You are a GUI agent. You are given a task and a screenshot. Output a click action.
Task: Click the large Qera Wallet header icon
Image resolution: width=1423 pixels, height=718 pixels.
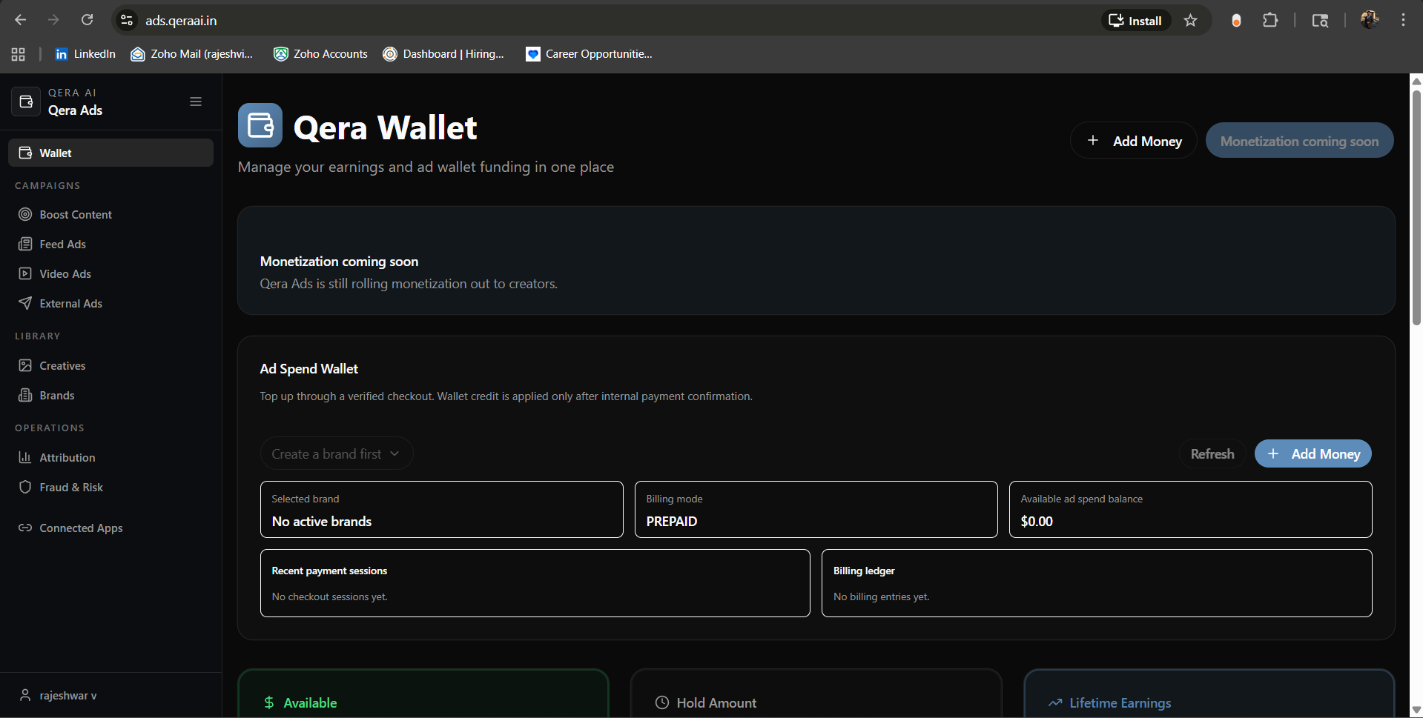pos(260,125)
